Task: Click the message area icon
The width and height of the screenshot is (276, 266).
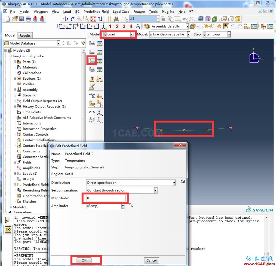Action: [x=8, y=220]
